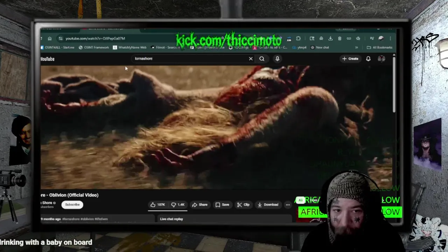
Task: Click the browser downloads arrow icon
Action: coord(330,38)
